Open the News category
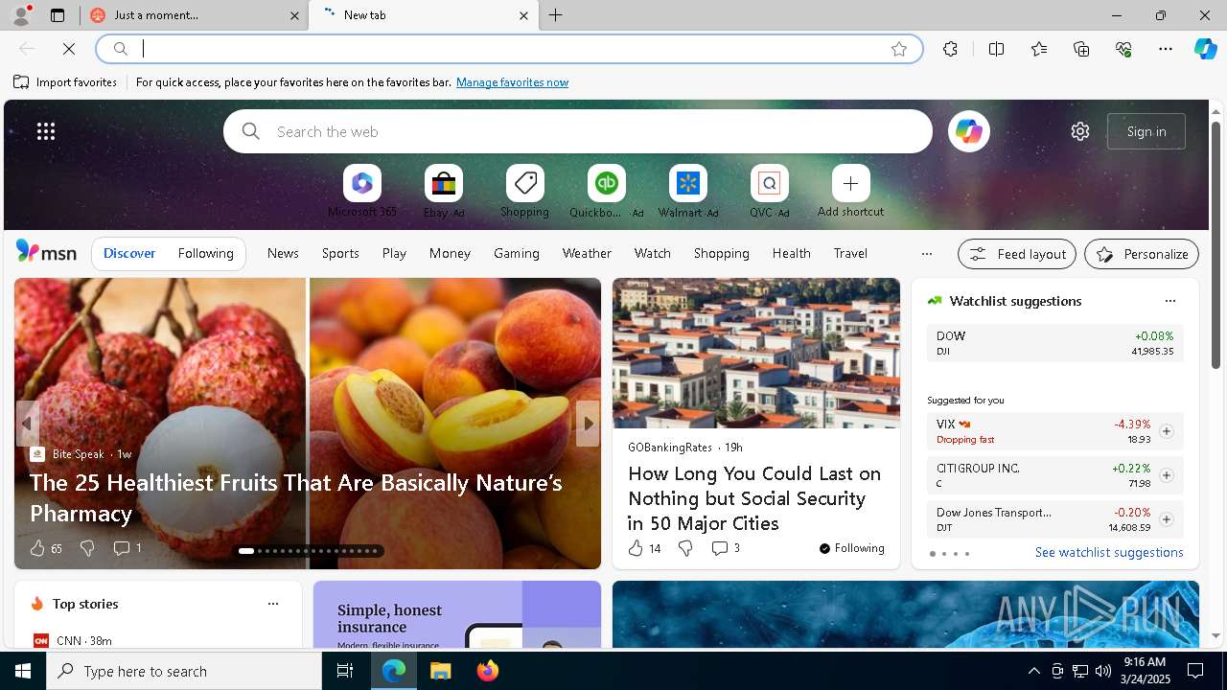Image resolution: width=1227 pixels, height=690 pixels. pos(283,253)
